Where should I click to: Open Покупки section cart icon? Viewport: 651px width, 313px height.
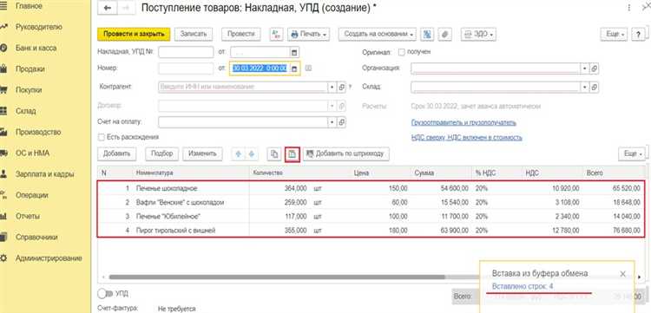click(x=3, y=90)
